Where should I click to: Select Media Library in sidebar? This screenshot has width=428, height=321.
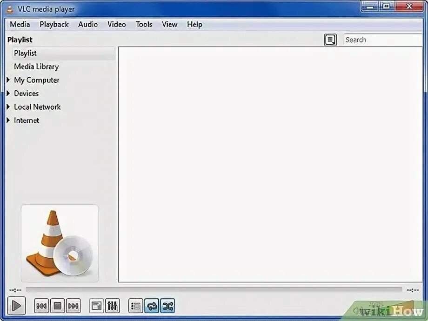pos(36,67)
